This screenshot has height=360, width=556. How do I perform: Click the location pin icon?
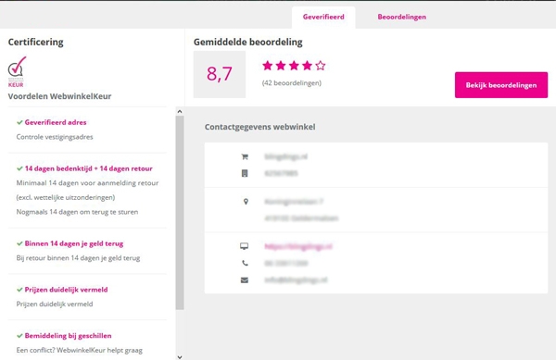click(246, 202)
